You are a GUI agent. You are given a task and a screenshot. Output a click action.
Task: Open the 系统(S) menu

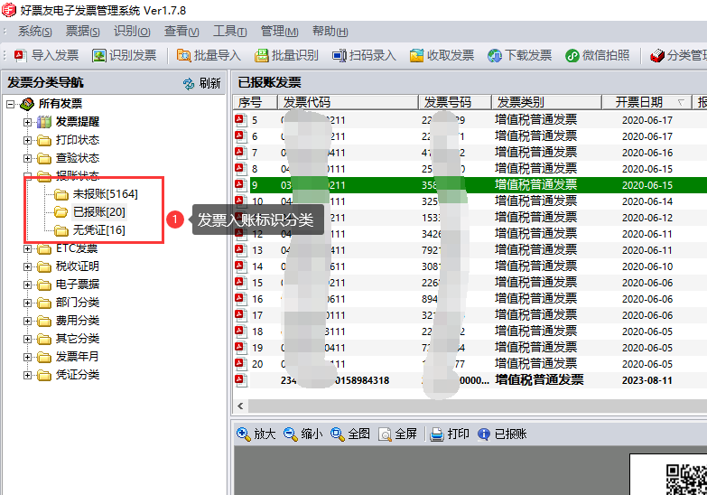[x=34, y=31]
